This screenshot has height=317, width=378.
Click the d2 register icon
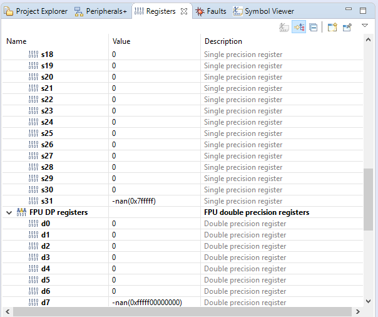pos(33,246)
